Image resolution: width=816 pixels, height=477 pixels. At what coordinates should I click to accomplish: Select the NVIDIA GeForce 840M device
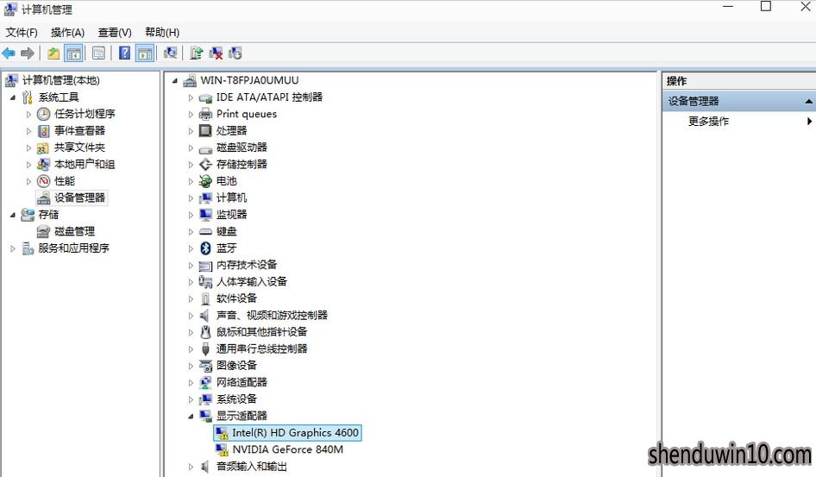(x=288, y=449)
